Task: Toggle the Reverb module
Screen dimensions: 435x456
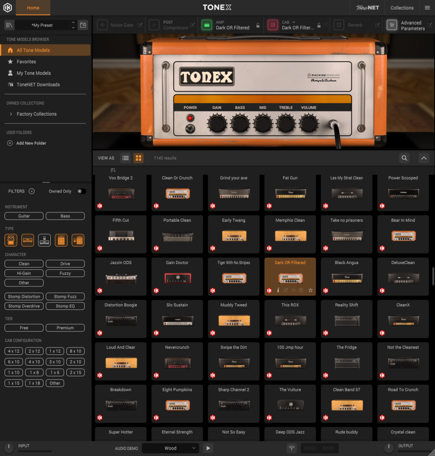Action: coord(339,25)
